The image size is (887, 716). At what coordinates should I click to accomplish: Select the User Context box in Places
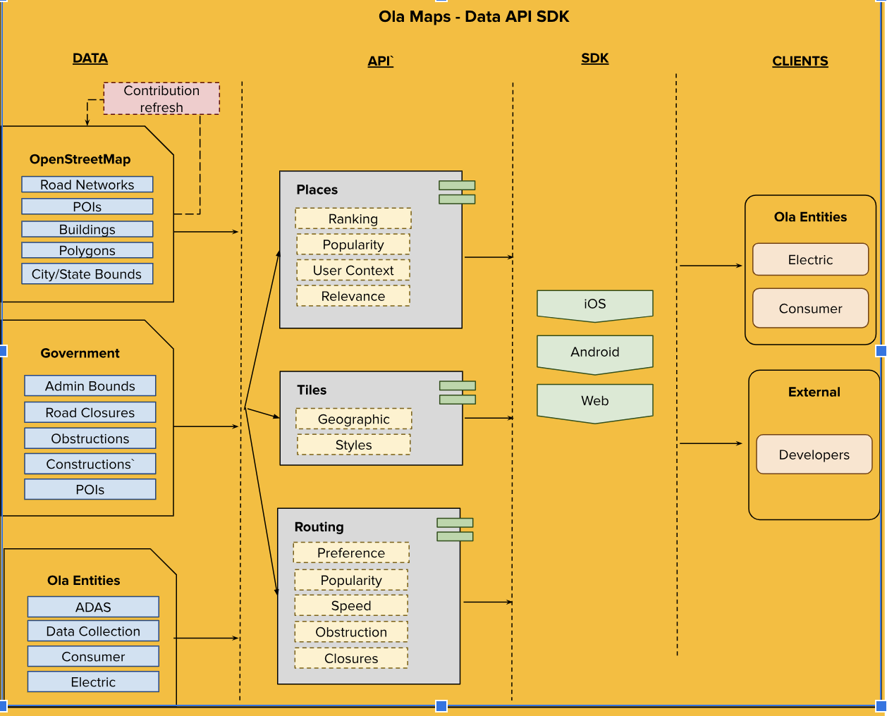[353, 271]
